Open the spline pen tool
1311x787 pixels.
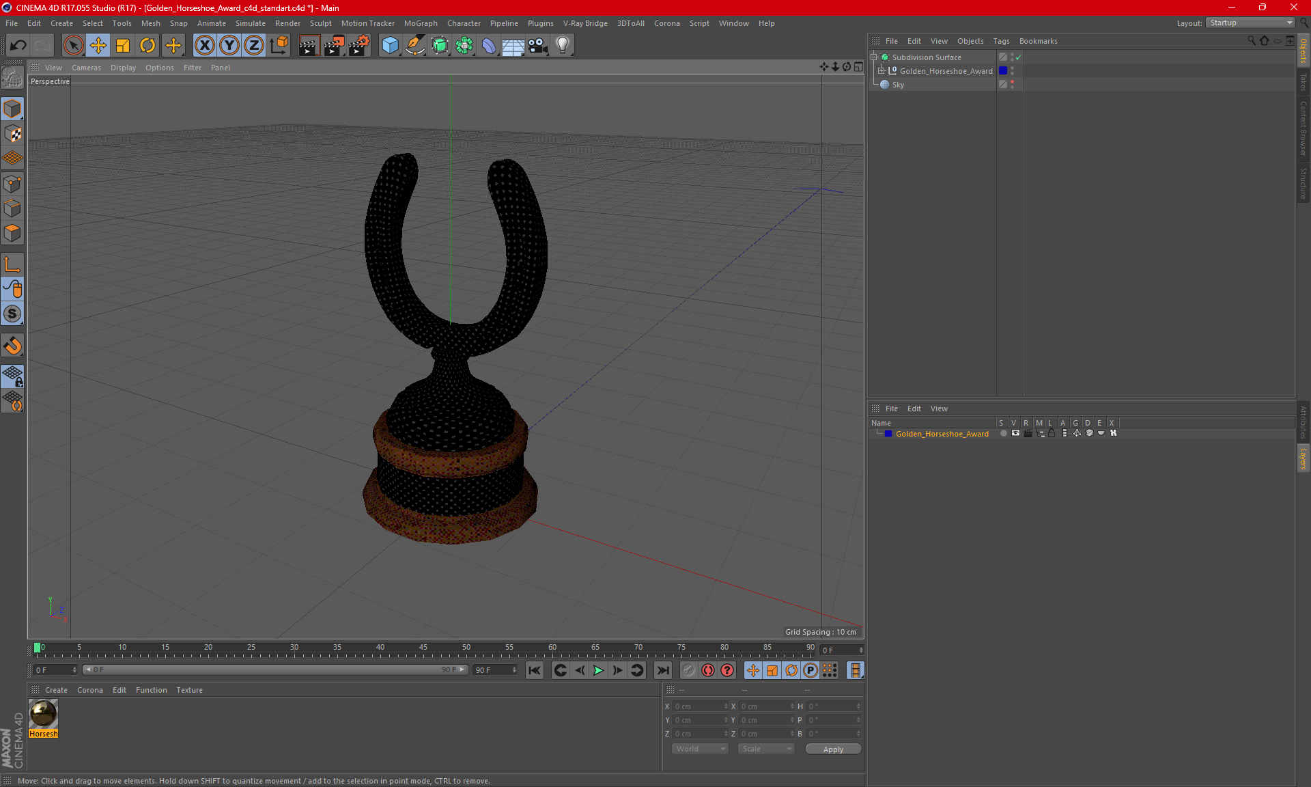click(415, 46)
